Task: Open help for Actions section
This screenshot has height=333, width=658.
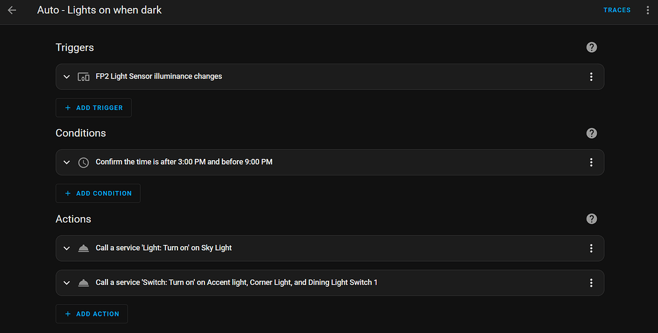Action: (592, 219)
